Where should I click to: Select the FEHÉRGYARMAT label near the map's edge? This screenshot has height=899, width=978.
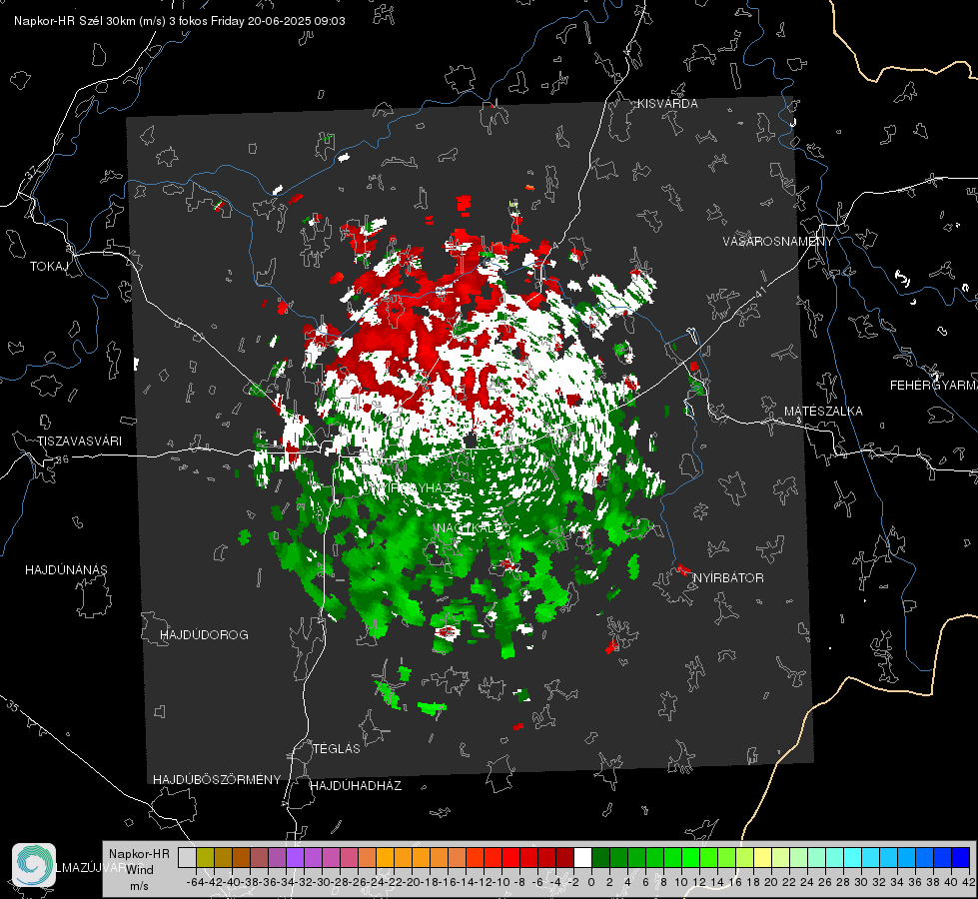[x=934, y=386]
